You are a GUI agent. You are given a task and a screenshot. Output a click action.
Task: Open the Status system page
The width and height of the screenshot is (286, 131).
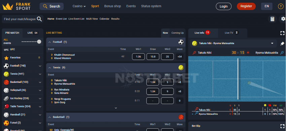(x=151, y=6)
